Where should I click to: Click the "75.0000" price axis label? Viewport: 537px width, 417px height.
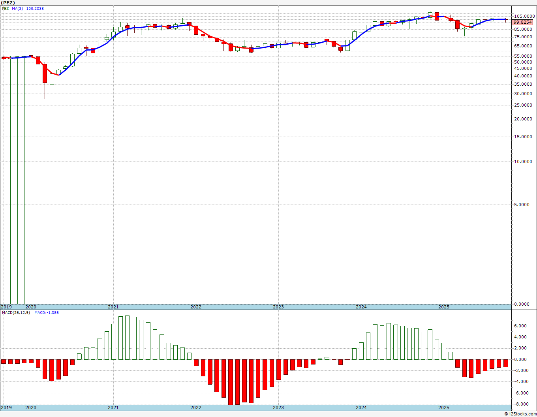click(523, 37)
